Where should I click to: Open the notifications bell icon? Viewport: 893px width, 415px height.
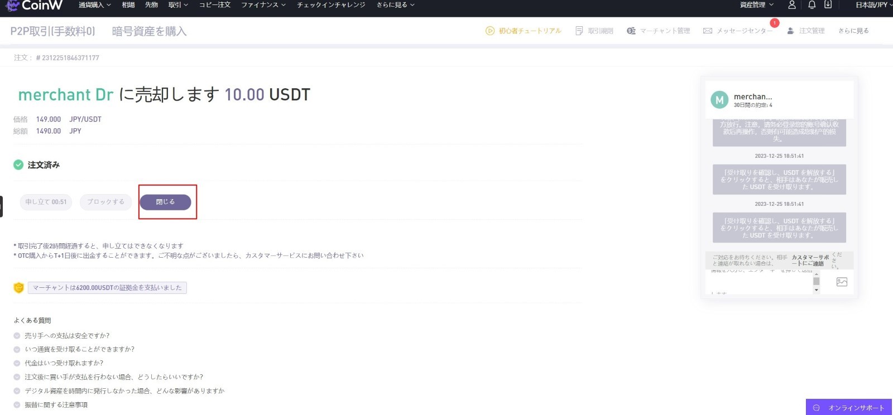coord(812,5)
